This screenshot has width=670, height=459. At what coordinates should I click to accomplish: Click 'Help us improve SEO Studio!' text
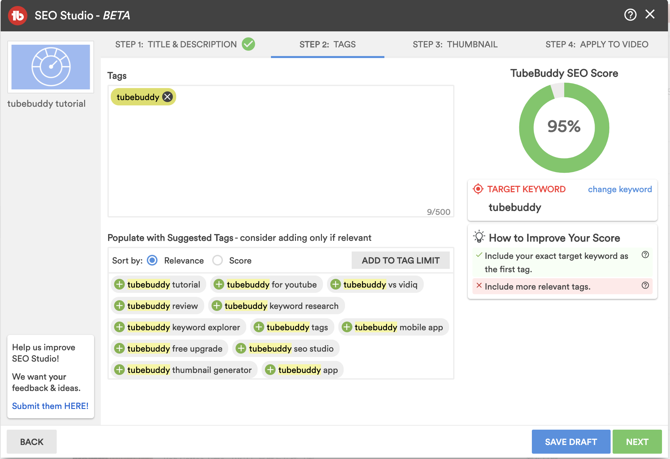point(44,353)
